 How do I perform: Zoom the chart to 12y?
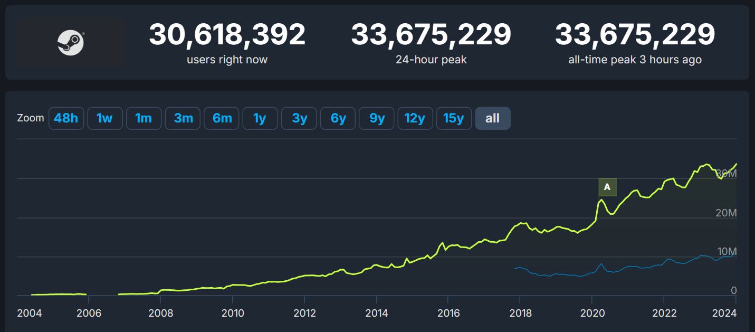pyautogui.click(x=415, y=118)
